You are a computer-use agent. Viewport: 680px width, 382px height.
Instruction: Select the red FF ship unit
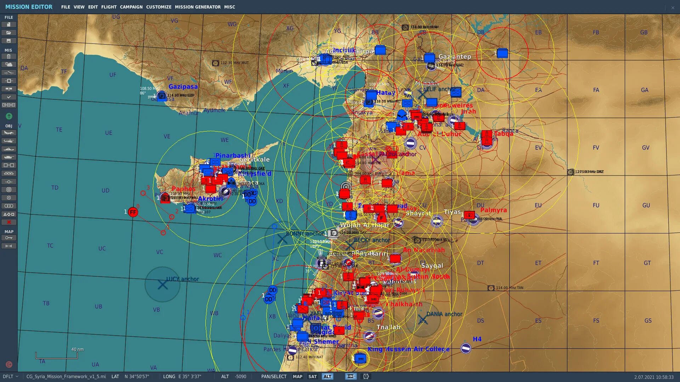pos(133,212)
